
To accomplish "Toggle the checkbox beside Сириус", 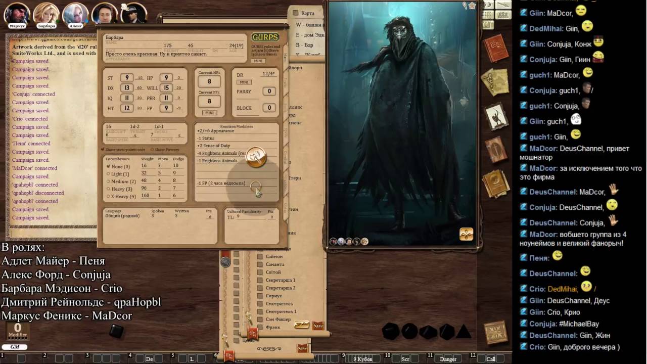I will tap(260, 296).
